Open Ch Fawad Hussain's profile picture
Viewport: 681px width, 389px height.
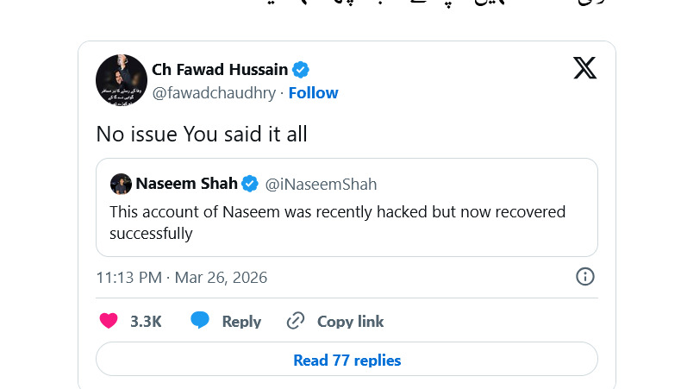tap(121, 79)
